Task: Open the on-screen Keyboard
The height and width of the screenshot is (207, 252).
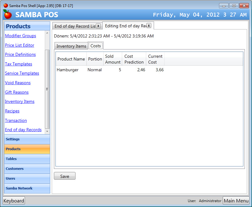Action: [14, 201]
